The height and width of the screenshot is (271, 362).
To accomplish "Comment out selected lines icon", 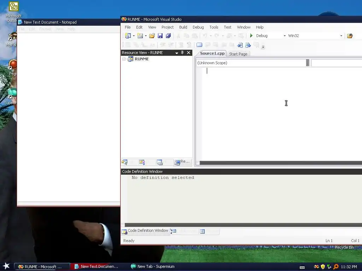I will tap(181, 45).
